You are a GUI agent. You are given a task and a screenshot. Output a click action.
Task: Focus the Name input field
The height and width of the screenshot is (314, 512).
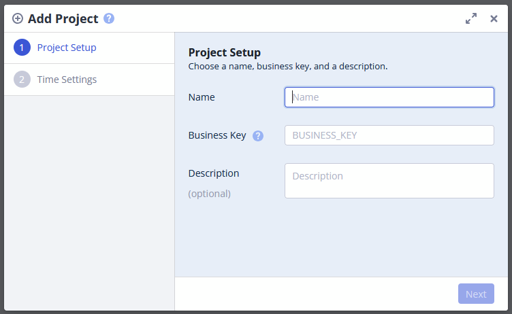pyautogui.click(x=389, y=97)
